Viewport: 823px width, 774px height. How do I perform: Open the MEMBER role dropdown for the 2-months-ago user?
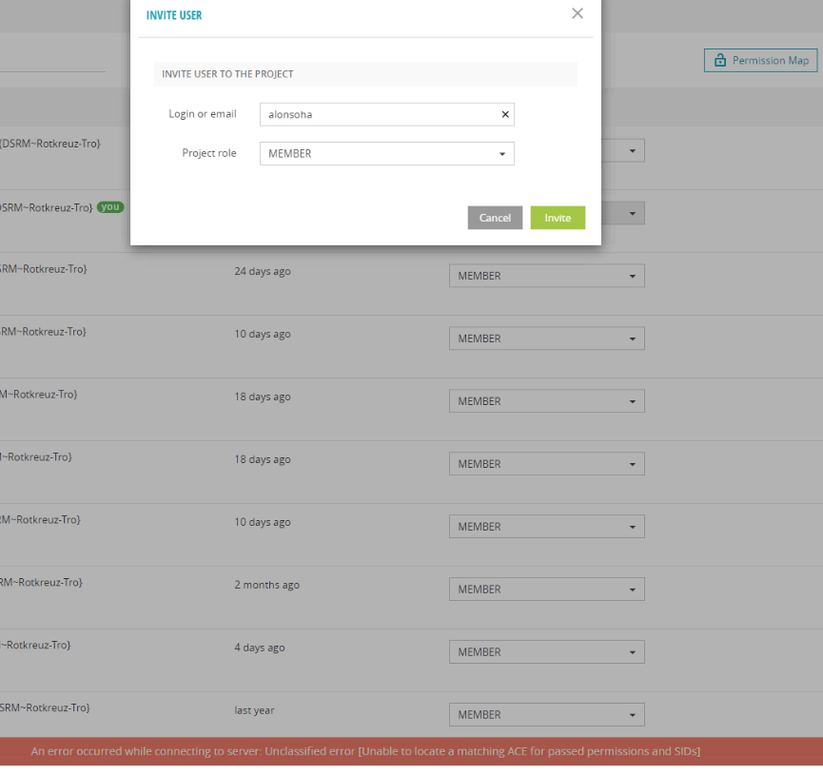(633, 589)
